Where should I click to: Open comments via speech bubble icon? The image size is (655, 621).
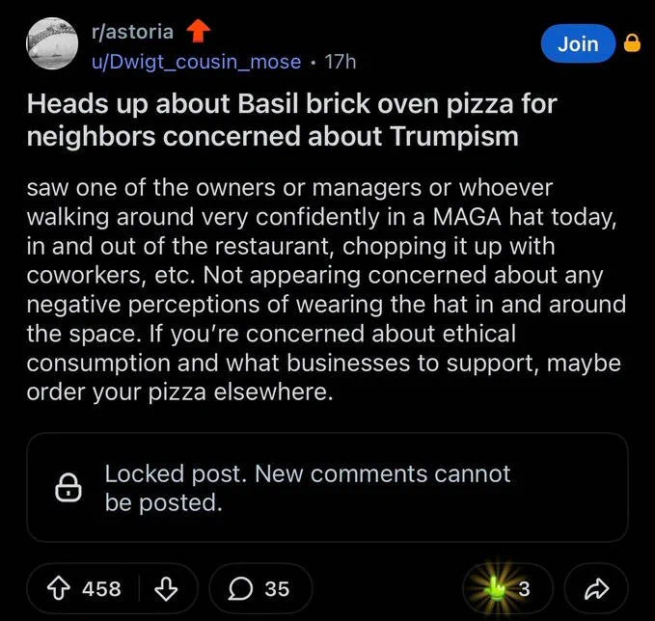coord(240,589)
